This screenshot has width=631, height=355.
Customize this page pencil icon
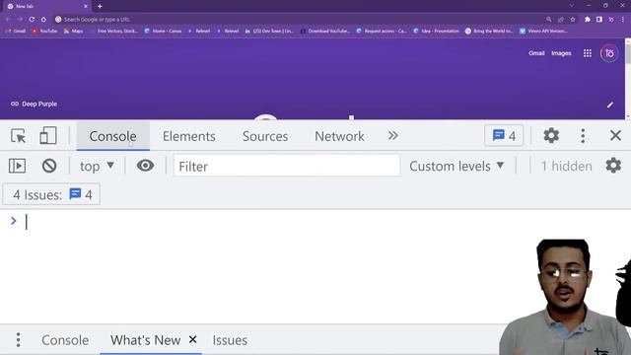[610, 105]
